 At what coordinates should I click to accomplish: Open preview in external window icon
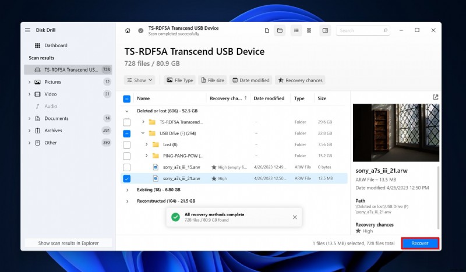coord(435,97)
